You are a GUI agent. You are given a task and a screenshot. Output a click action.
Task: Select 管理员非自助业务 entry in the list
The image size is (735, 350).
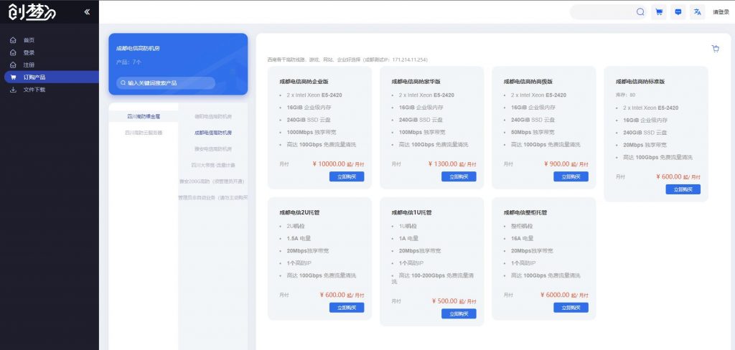tap(213, 198)
